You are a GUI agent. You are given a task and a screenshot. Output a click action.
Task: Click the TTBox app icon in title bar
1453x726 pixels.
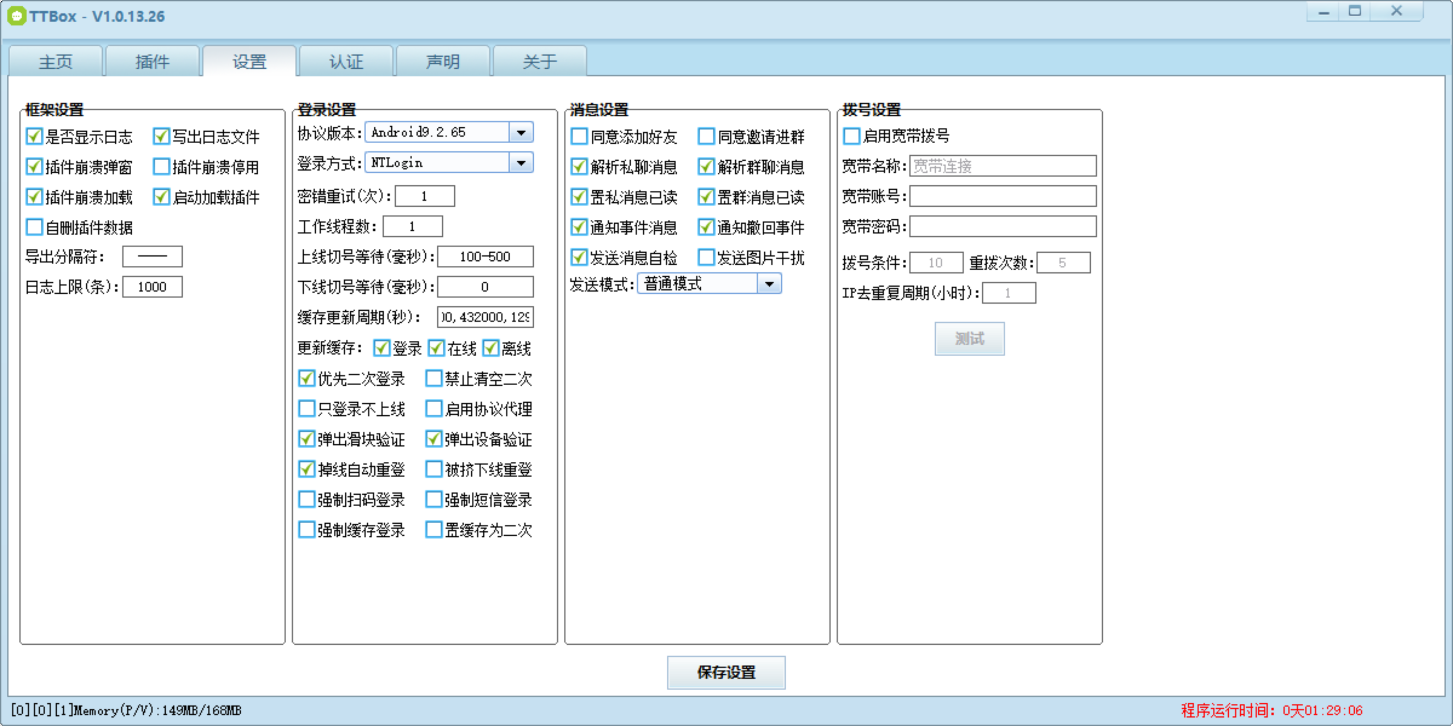(x=16, y=16)
